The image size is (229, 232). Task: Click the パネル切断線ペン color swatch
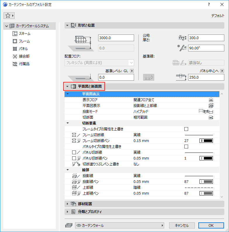click(x=206, y=158)
